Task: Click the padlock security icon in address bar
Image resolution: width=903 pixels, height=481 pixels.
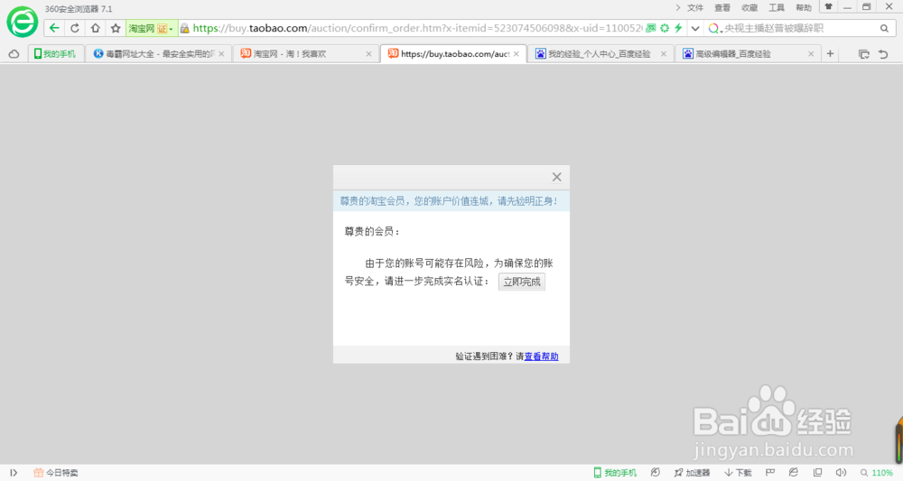Action: tap(185, 28)
